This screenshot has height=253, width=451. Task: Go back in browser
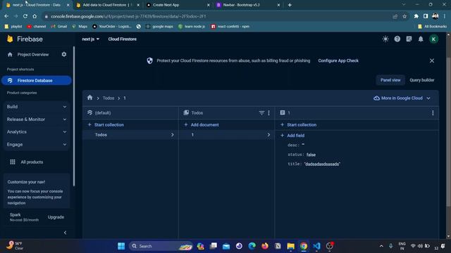[6, 16]
